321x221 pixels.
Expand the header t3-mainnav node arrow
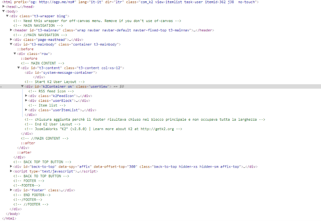click(11, 30)
